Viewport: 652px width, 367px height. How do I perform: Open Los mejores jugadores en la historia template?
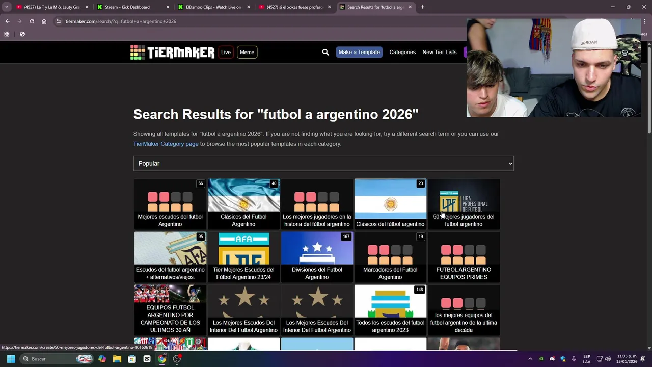[317, 203]
